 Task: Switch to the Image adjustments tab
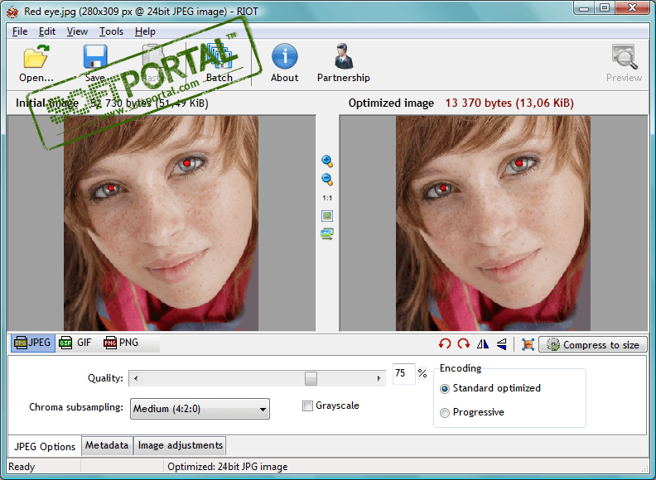click(181, 445)
